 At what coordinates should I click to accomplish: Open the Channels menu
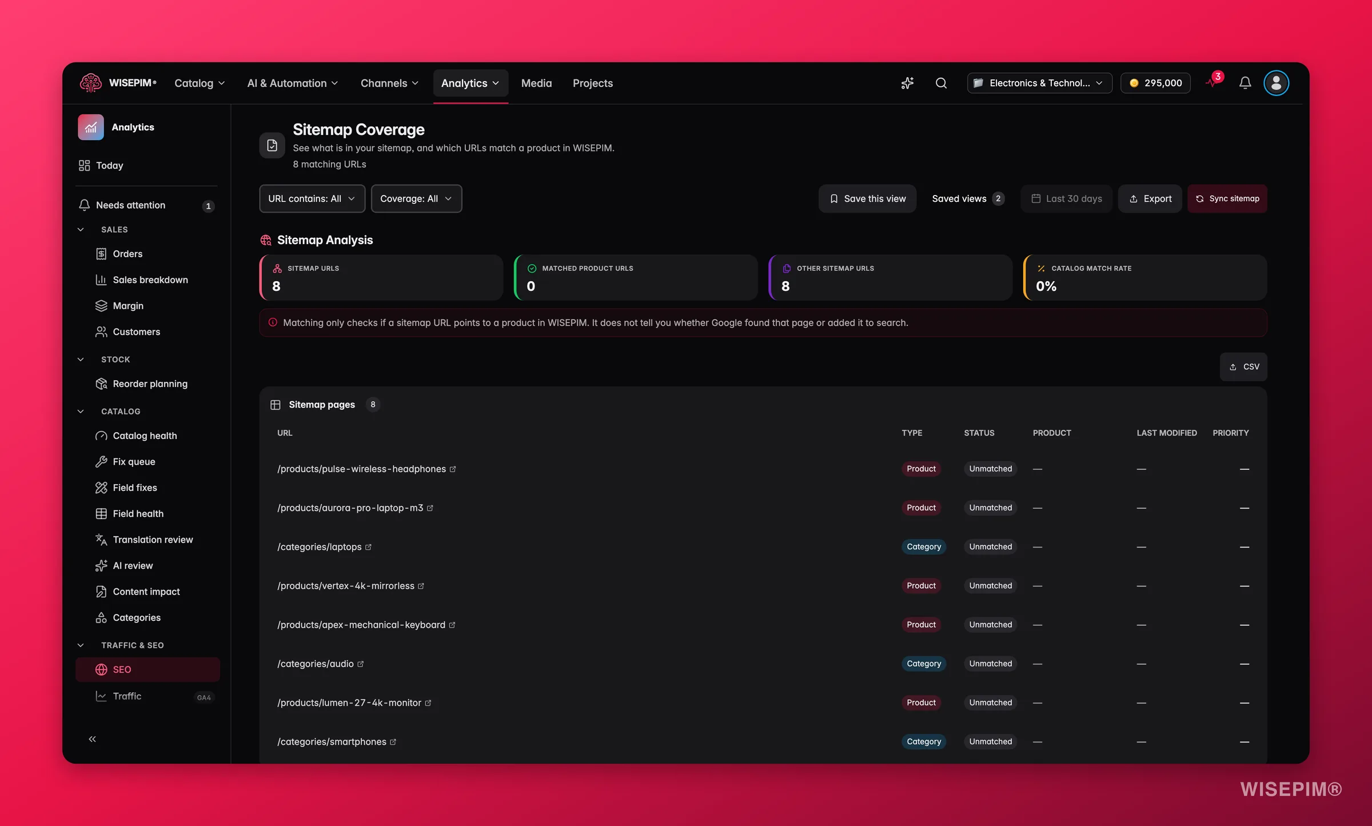(389, 83)
